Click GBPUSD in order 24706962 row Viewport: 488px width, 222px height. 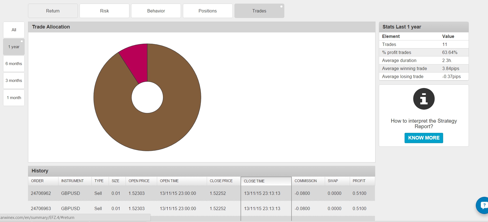point(70,193)
